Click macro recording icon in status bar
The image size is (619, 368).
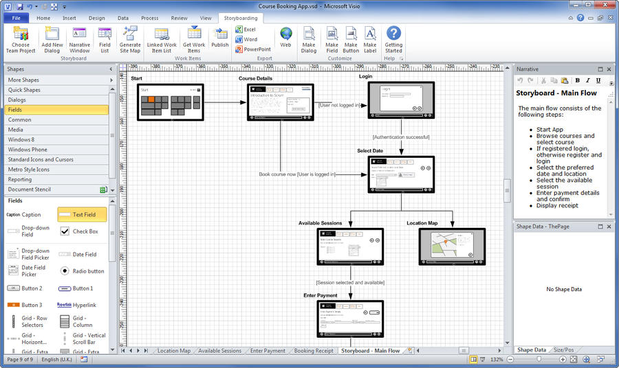pyautogui.click(x=84, y=359)
